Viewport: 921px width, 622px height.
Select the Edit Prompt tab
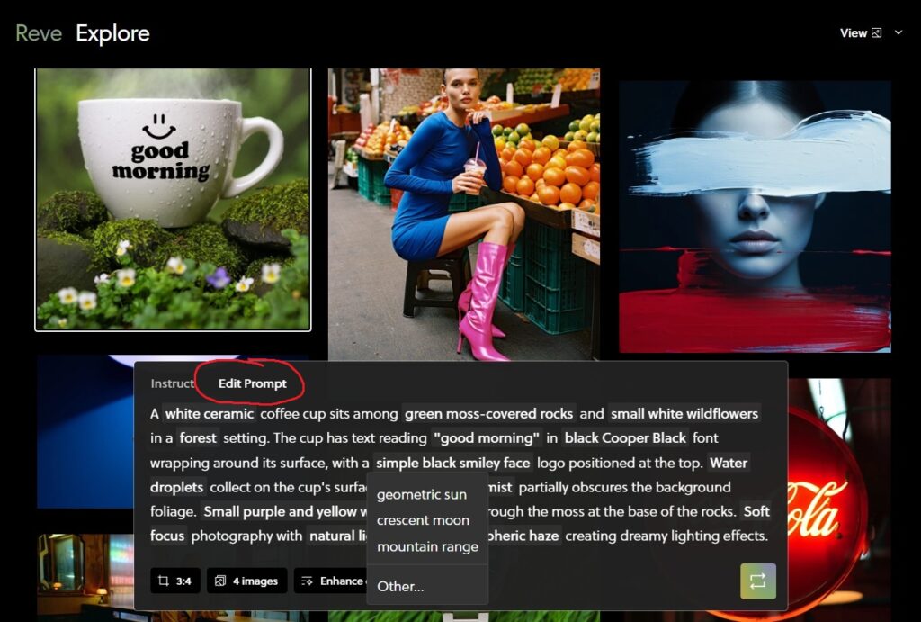252,383
